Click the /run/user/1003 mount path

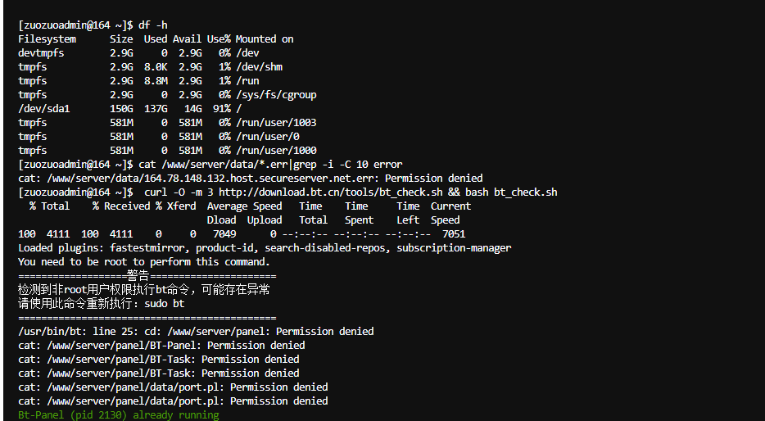[x=276, y=122]
